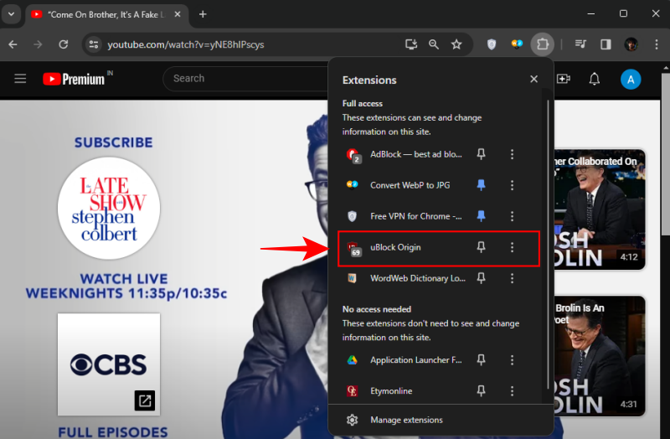The height and width of the screenshot is (439, 670).
Task: Open more actions for Etymonline
Action: 512,390
